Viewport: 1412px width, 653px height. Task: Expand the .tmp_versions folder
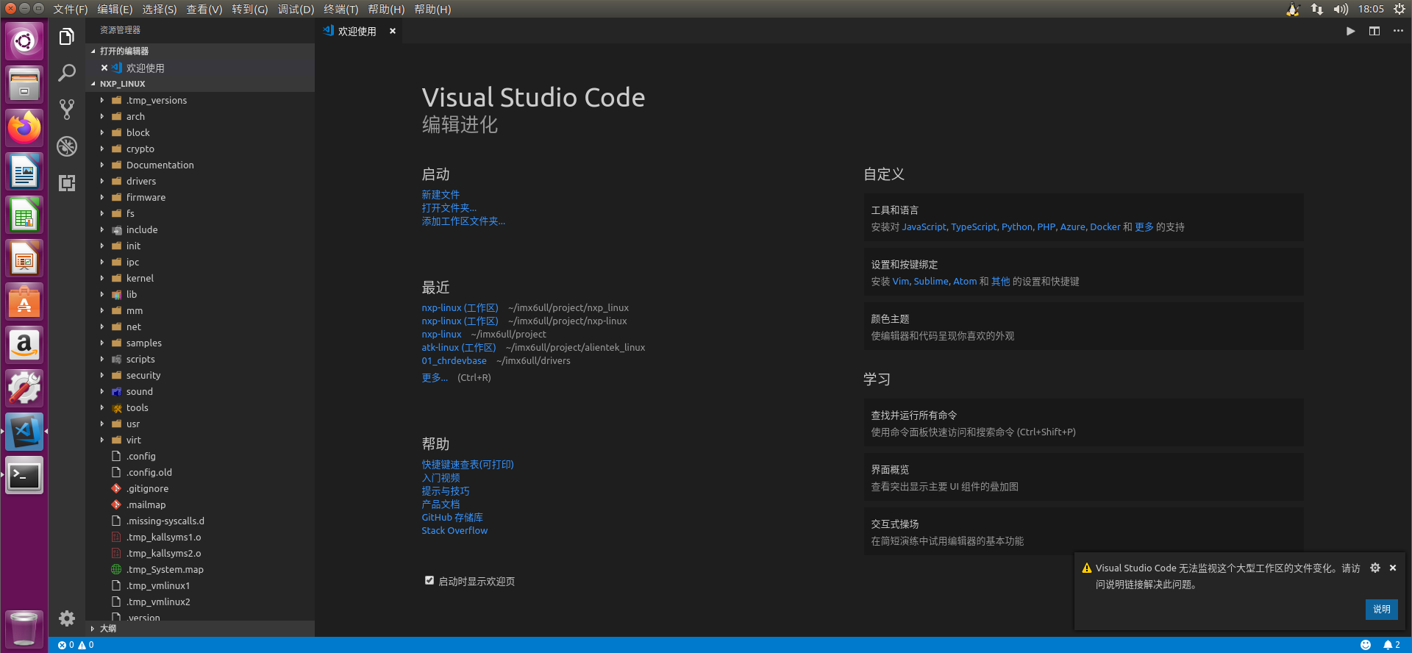pyautogui.click(x=200, y=100)
